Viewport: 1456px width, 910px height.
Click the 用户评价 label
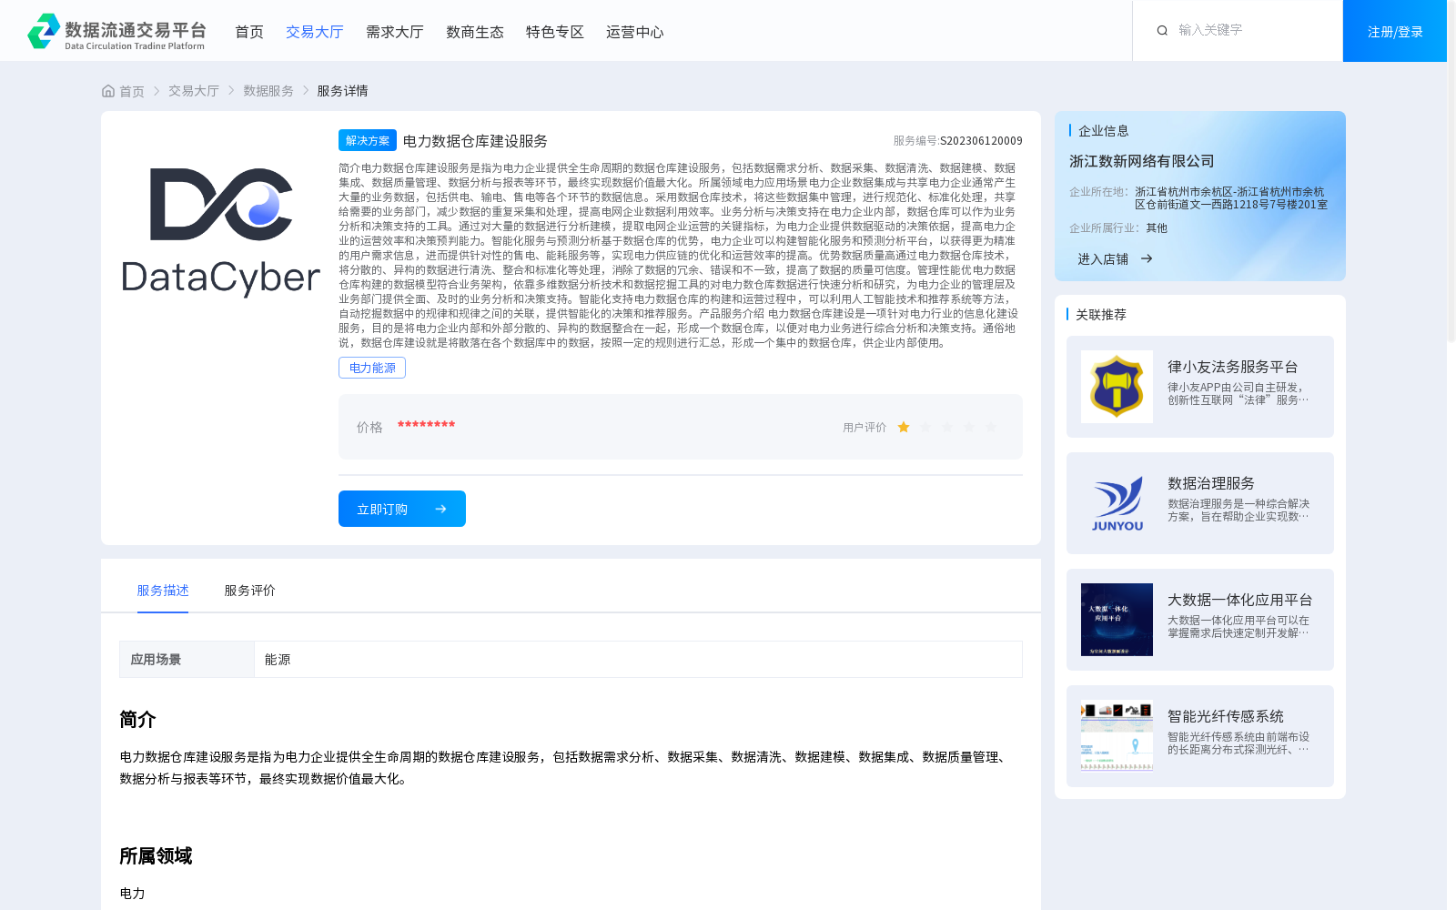pos(864,428)
